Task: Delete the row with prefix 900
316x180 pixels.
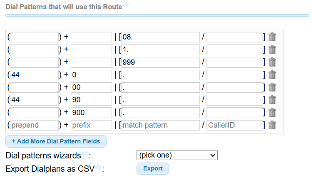Action: point(272,112)
